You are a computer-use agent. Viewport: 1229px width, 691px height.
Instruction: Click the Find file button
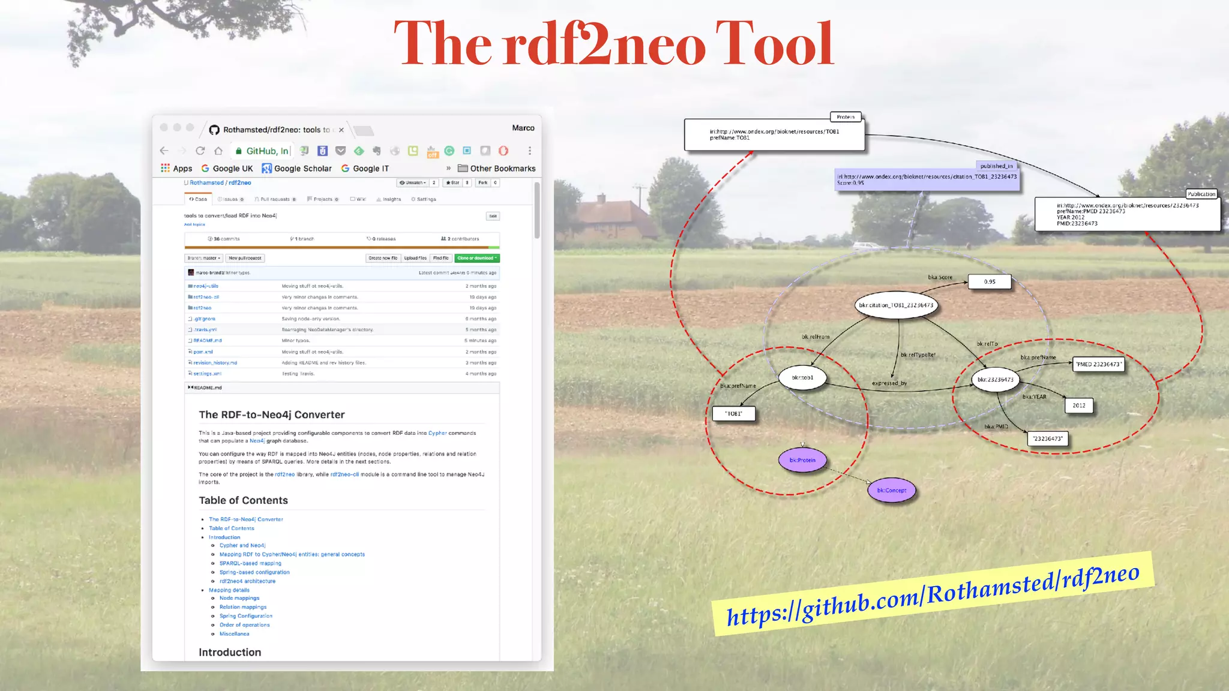pos(441,258)
